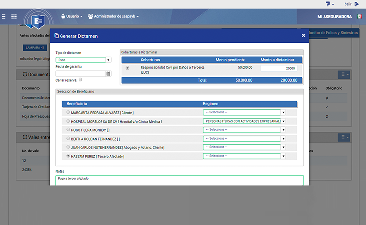Click vale number 24354 in background

[x=27, y=170]
